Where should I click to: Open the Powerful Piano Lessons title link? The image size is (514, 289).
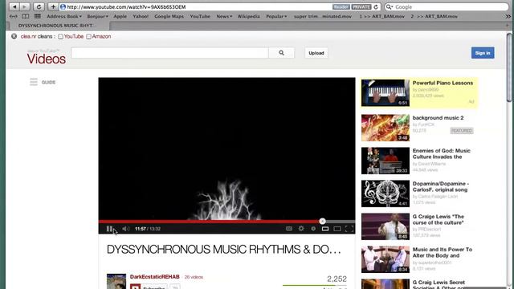(x=443, y=83)
